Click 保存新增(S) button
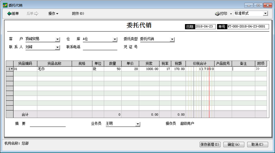The height and width of the screenshot is (153, 275). pyautogui.click(x=210, y=144)
